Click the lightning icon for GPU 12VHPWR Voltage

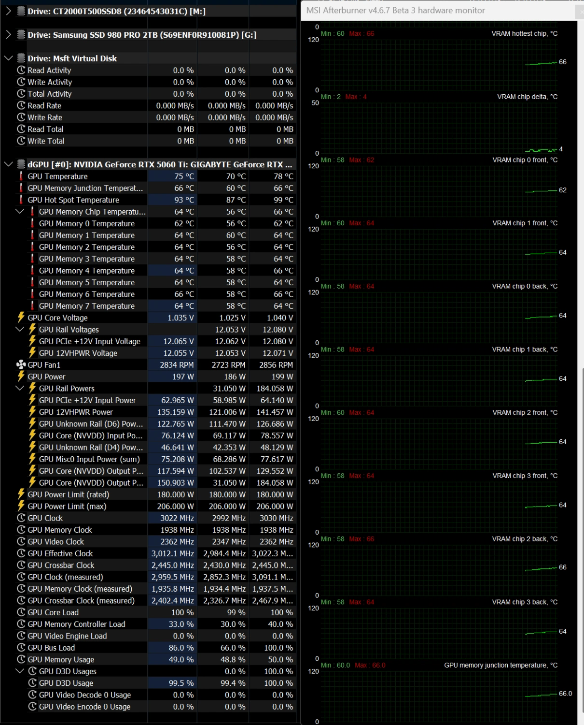[32, 353]
